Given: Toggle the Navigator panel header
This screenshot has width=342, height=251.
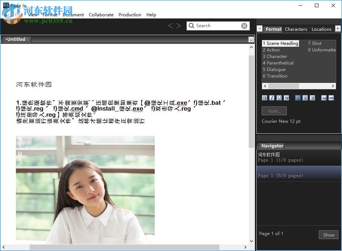Looking at the screenshot, I should click(x=272, y=146).
